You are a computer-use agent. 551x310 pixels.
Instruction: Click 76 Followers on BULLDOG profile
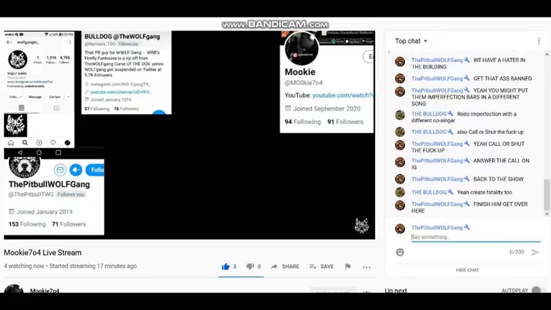126,109
